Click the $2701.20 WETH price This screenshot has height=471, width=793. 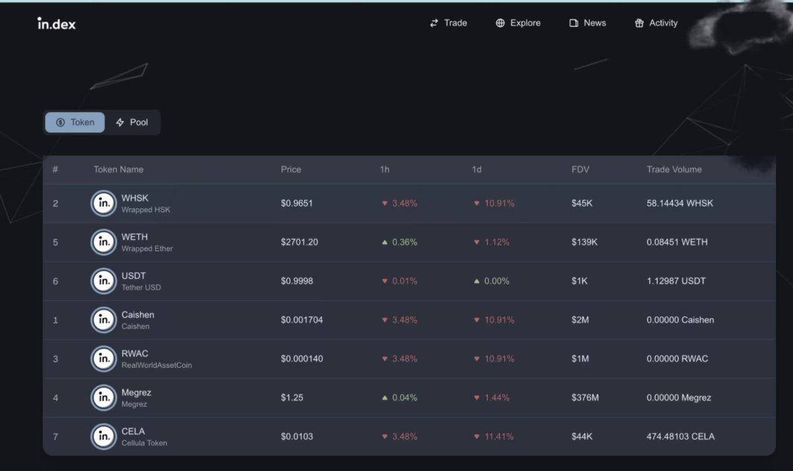[x=299, y=242]
